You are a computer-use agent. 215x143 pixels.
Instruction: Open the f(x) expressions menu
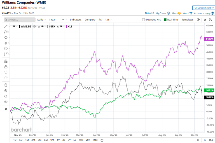tap(101, 20)
